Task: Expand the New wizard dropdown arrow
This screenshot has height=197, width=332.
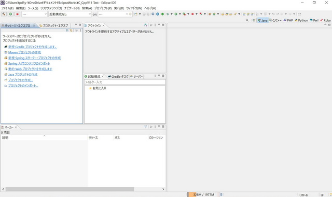Action: coord(140,14)
